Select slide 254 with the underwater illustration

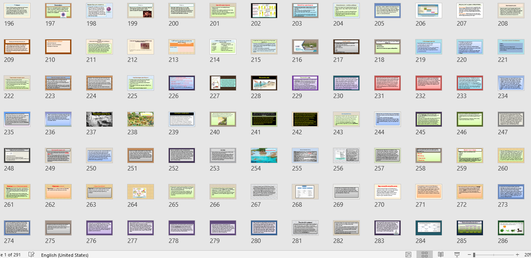coord(264,155)
